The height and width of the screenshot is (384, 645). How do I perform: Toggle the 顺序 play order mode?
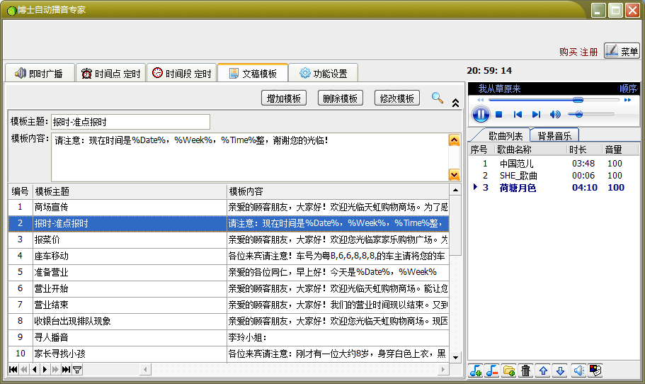coord(628,89)
